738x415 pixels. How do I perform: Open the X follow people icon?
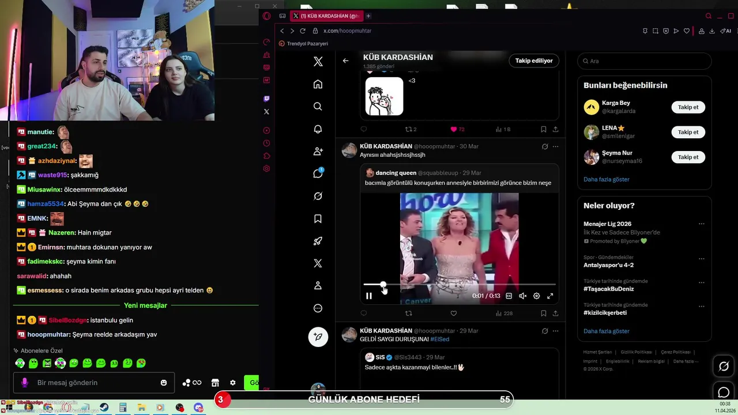[318, 151]
